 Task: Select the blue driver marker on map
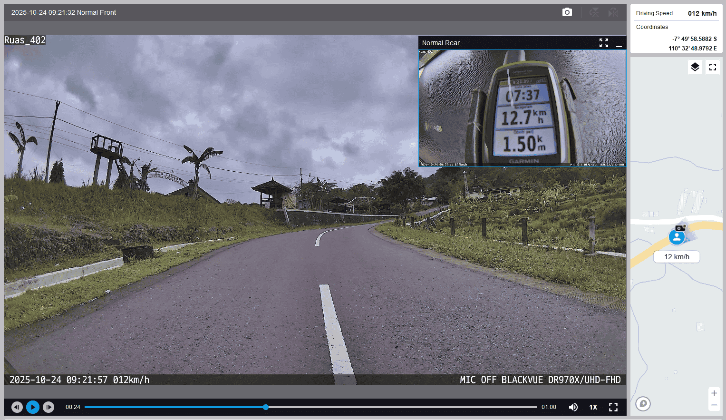click(x=677, y=236)
